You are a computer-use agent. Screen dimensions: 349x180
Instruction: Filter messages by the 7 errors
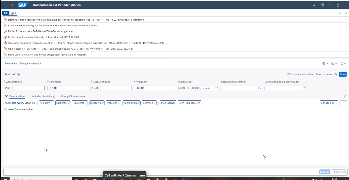(14, 13)
